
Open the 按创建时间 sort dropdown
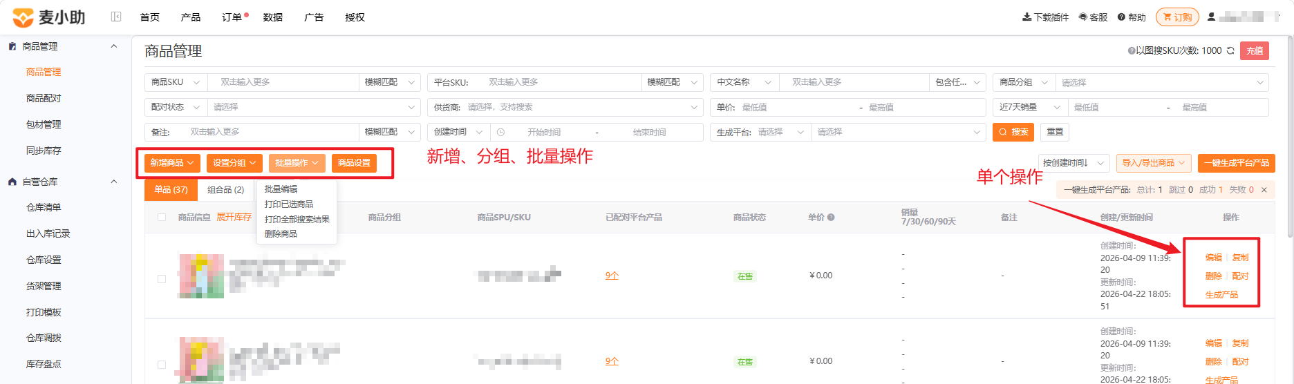tap(1074, 163)
